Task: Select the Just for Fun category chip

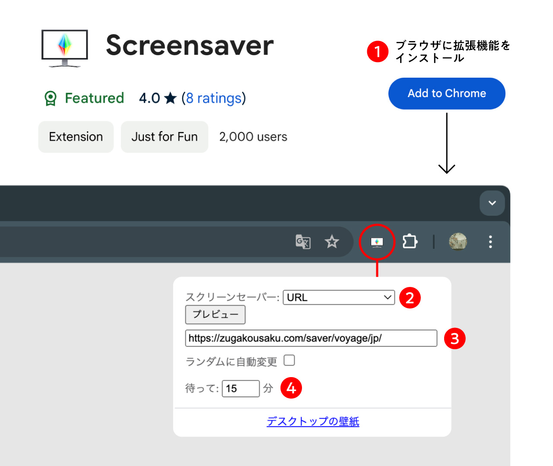Action: pos(165,137)
